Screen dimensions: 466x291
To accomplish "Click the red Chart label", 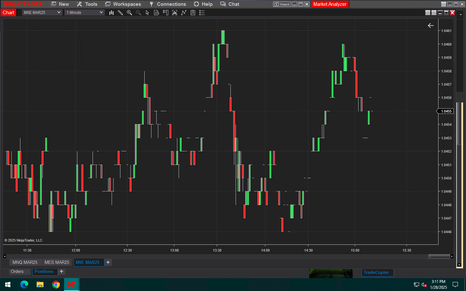I will pos(8,13).
